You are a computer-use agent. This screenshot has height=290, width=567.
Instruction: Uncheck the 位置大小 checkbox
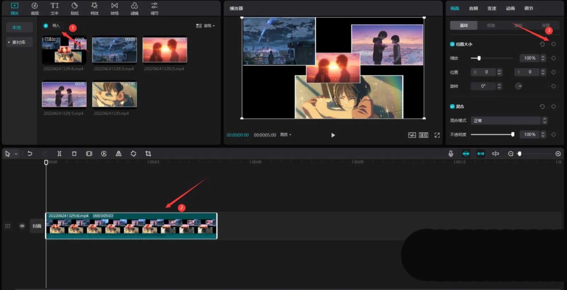[453, 44]
